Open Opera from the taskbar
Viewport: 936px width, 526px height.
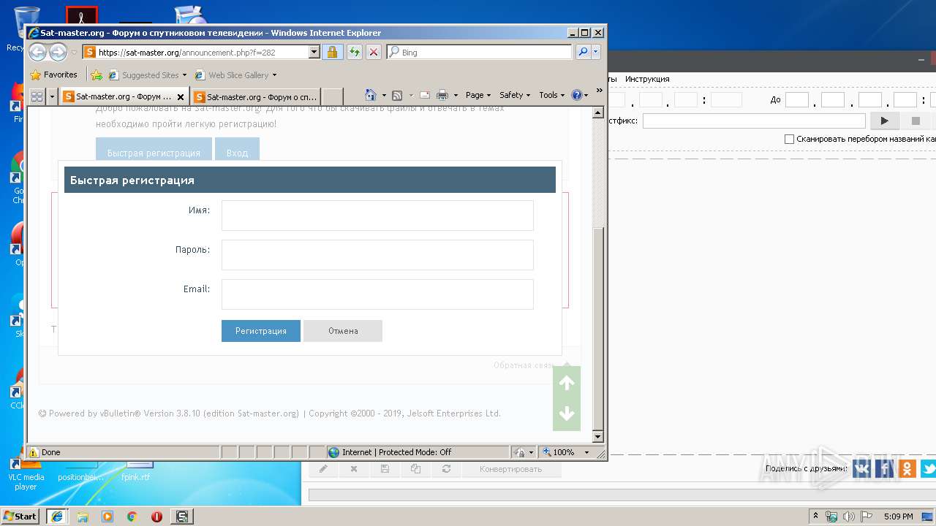156,517
